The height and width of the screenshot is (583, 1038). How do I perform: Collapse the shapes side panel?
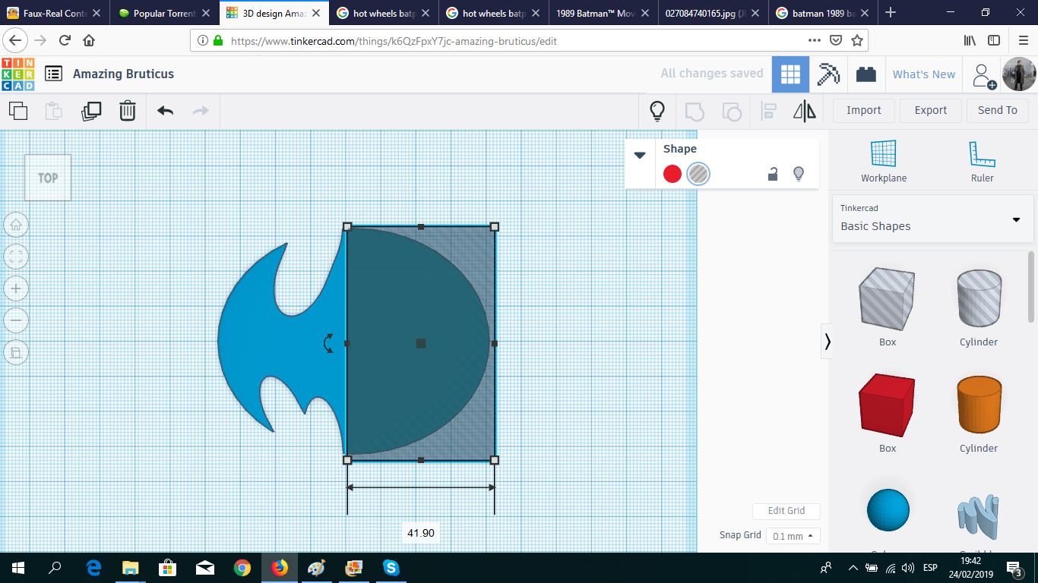[828, 342]
